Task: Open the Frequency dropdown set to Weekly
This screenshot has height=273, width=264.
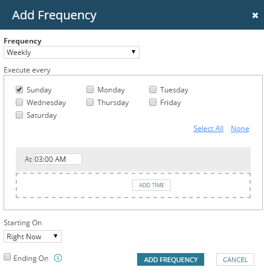Action: coord(71,53)
